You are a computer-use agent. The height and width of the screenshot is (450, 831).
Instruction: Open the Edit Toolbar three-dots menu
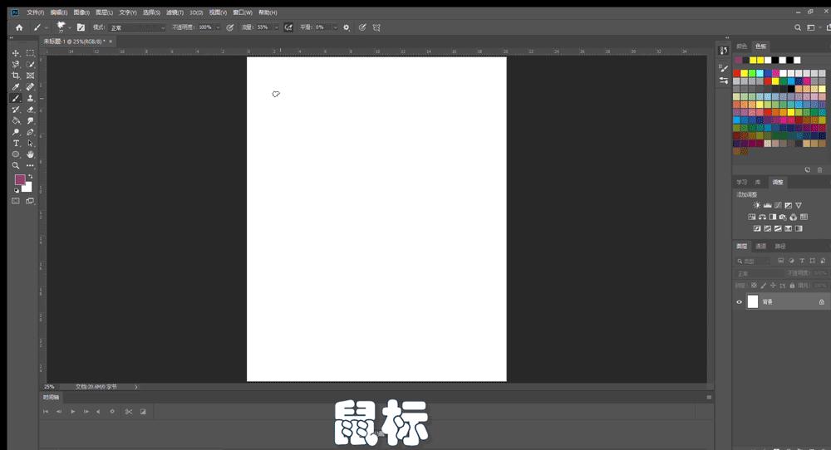click(30, 166)
